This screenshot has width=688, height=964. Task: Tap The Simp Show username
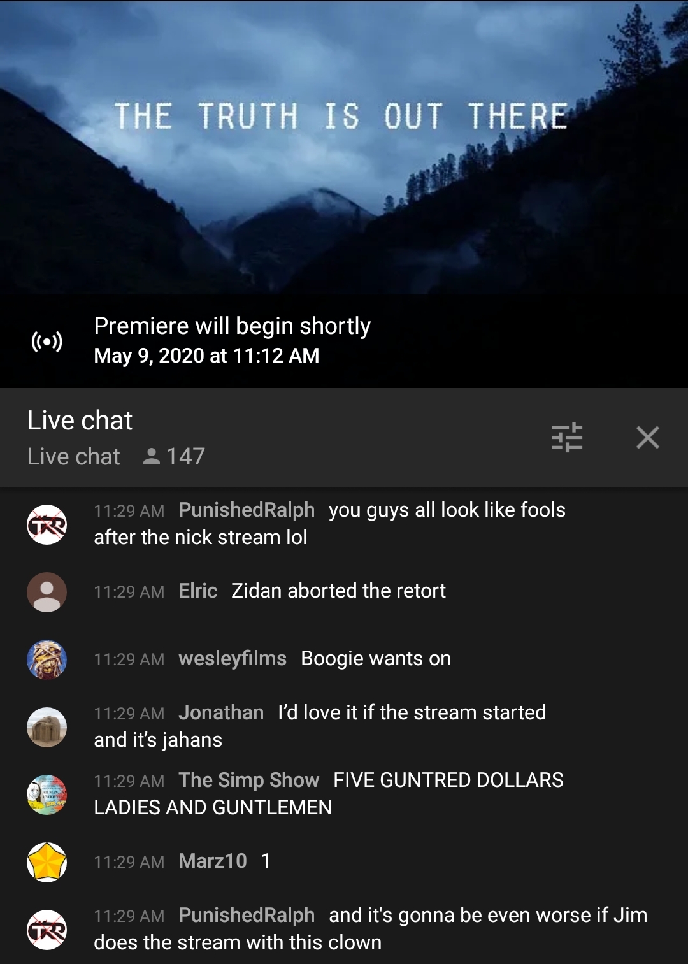coord(249,780)
